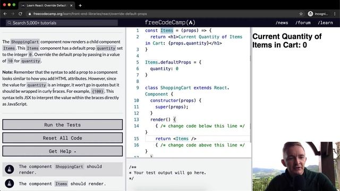Click 'class ShoppingCart extends React.' line
This screenshot has height=191, width=340.
pos(187,88)
